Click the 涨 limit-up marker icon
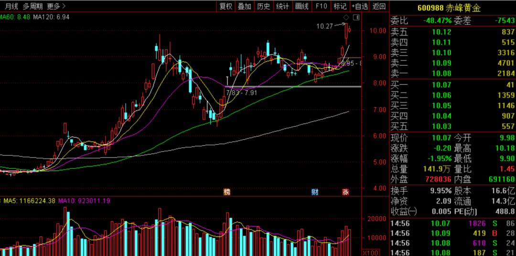The width and height of the screenshot is (516, 256). 345,192
